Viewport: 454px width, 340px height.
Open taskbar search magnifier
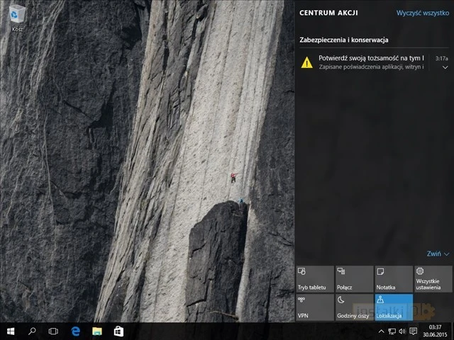pyautogui.click(x=33, y=331)
